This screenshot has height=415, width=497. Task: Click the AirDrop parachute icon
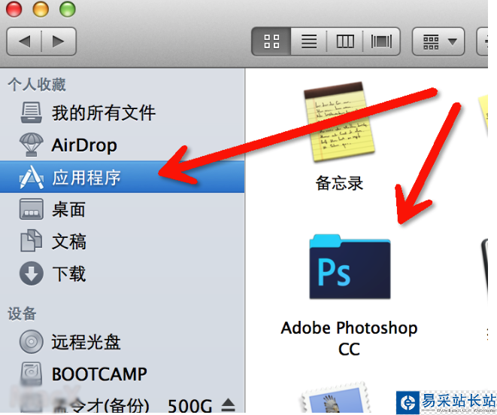pos(31,145)
